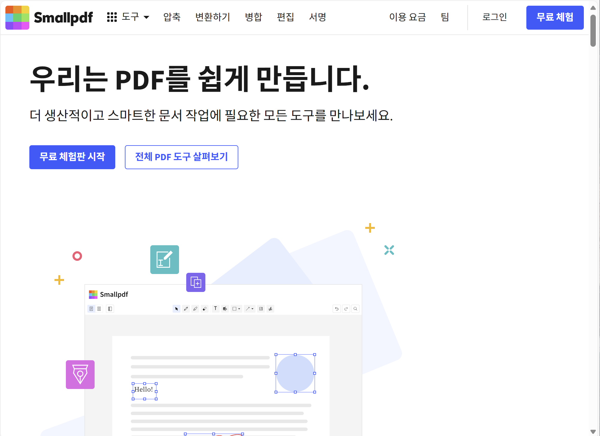Select the signature tool in preview toolbar
The width and height of the screenshot is (600, 436).
(270, 309)
